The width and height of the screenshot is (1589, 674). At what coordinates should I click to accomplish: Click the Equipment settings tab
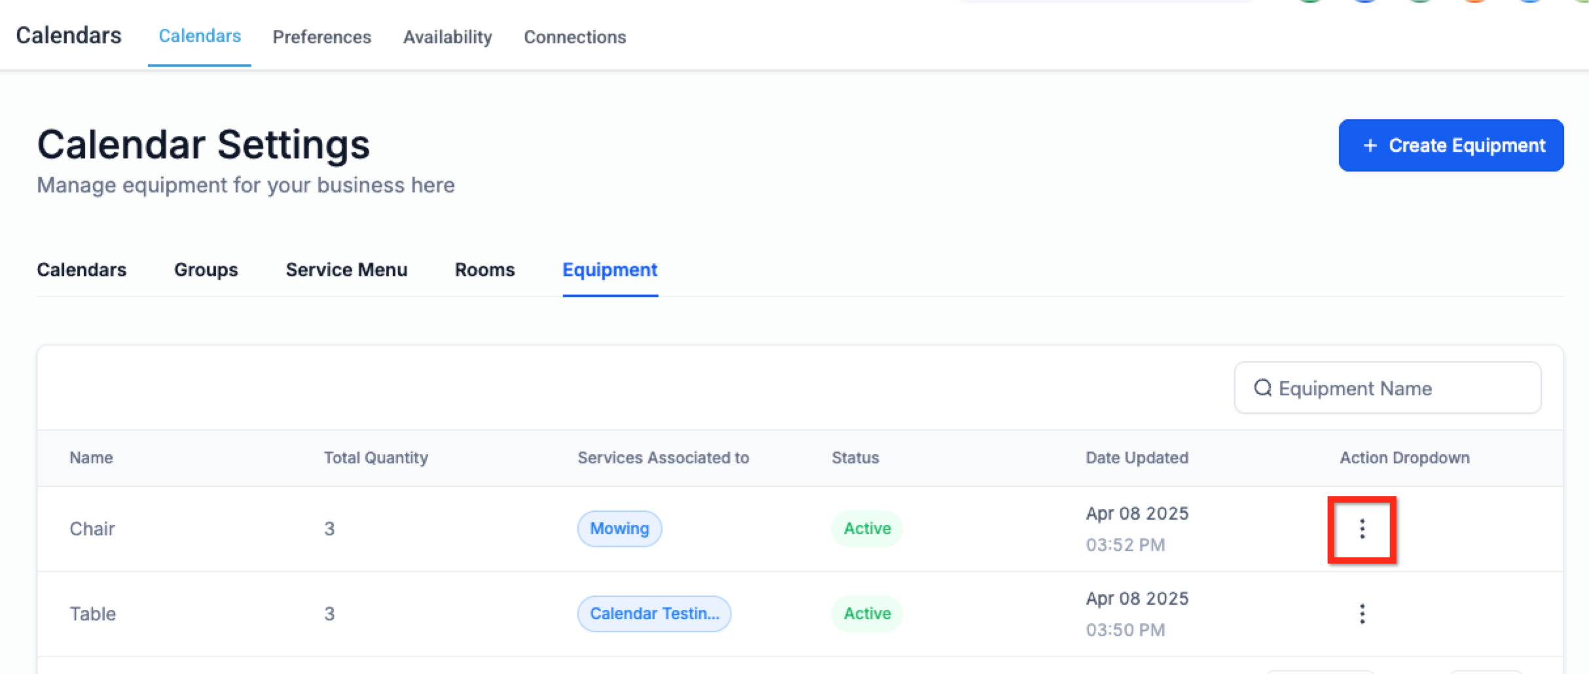tap(610, 270)
